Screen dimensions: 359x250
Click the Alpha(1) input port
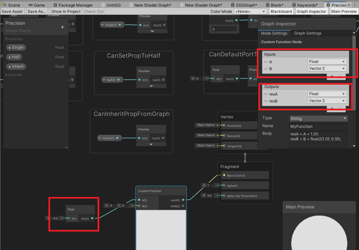tap(224, 185)
